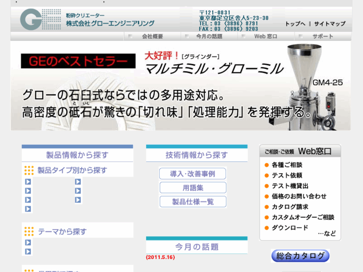Click the small square icon beside Web 窓口
The height and width of the screenshot is (272, 363).
pyautogui.click(x=244, y=36)
